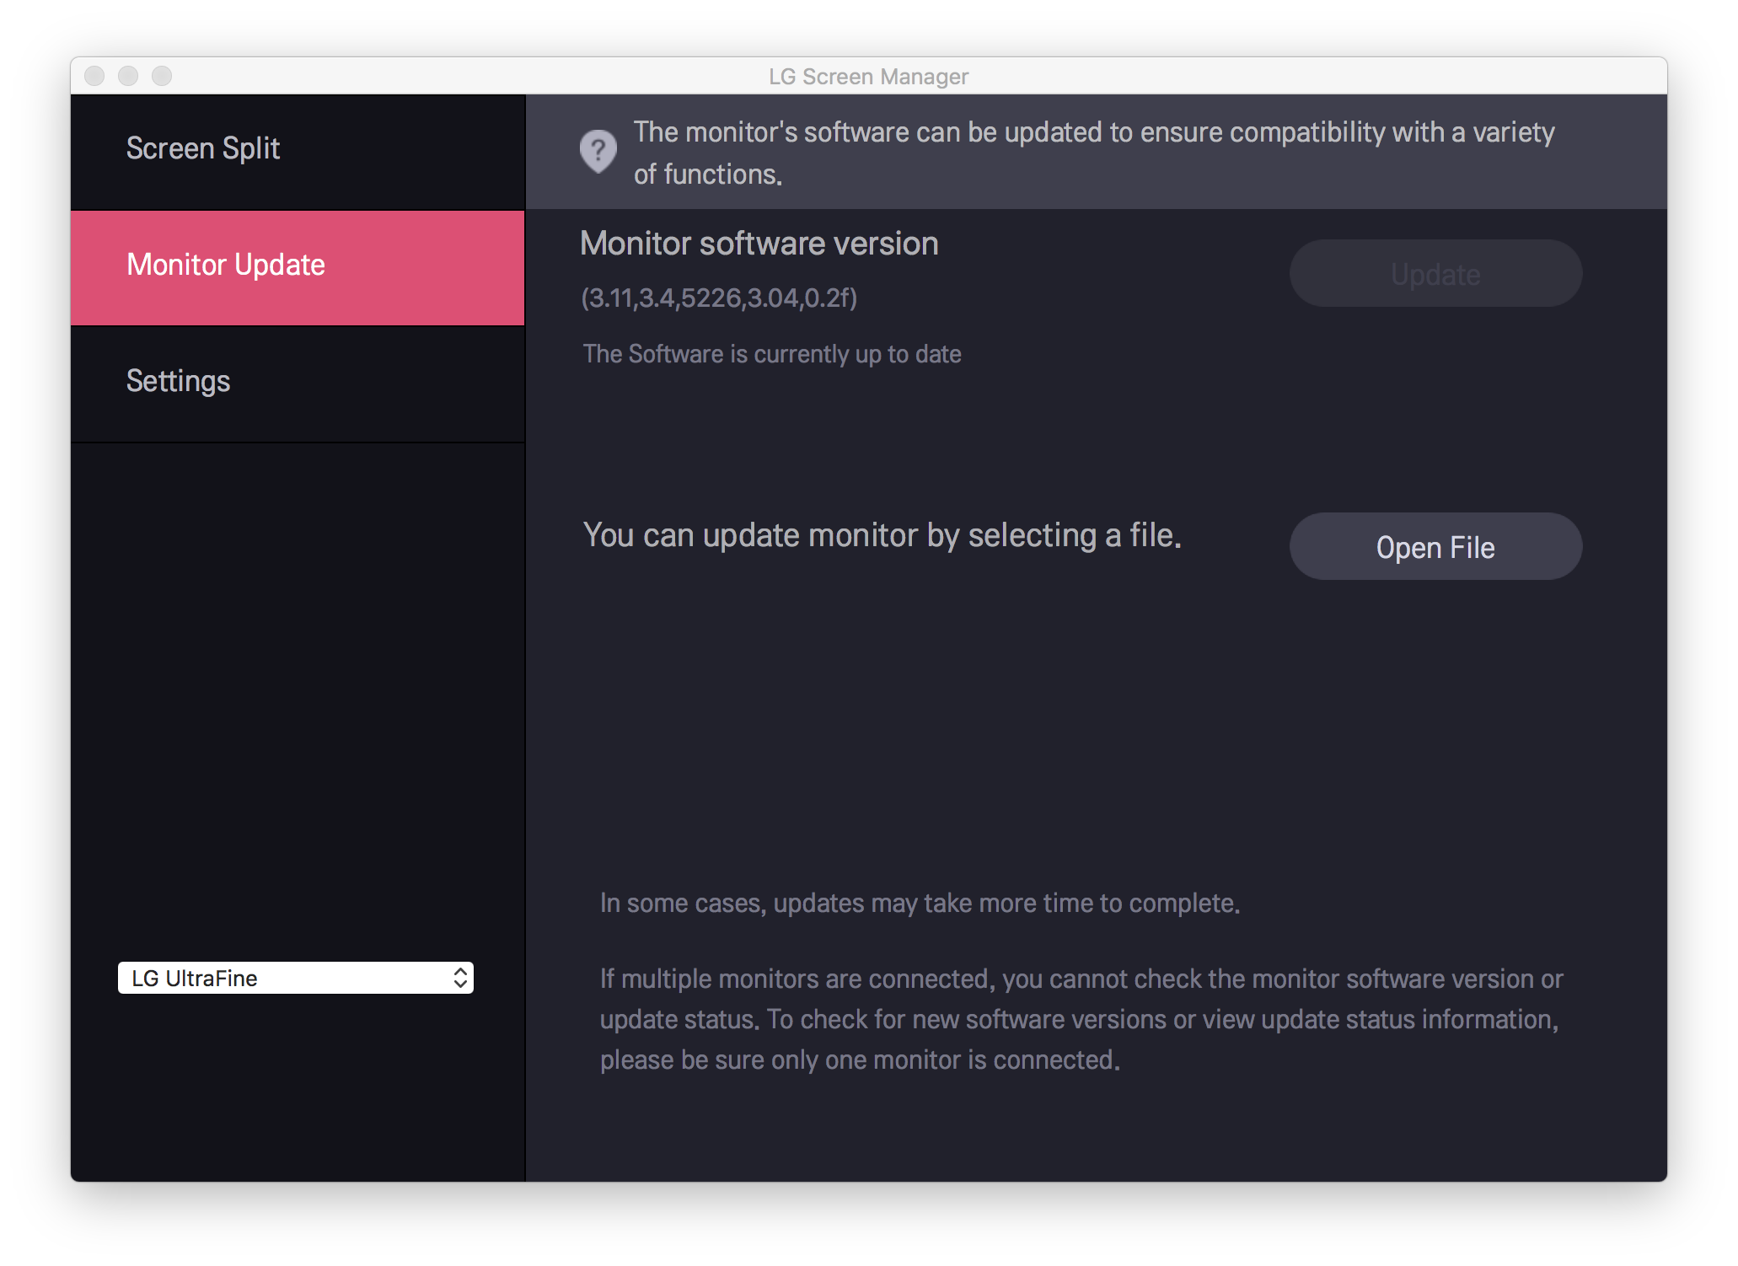Click the Open File button
1738x1266 pixels.
coord(1435,547)
